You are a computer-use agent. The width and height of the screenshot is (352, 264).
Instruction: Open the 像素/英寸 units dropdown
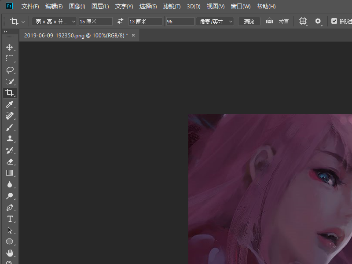[x=215, y=22]
